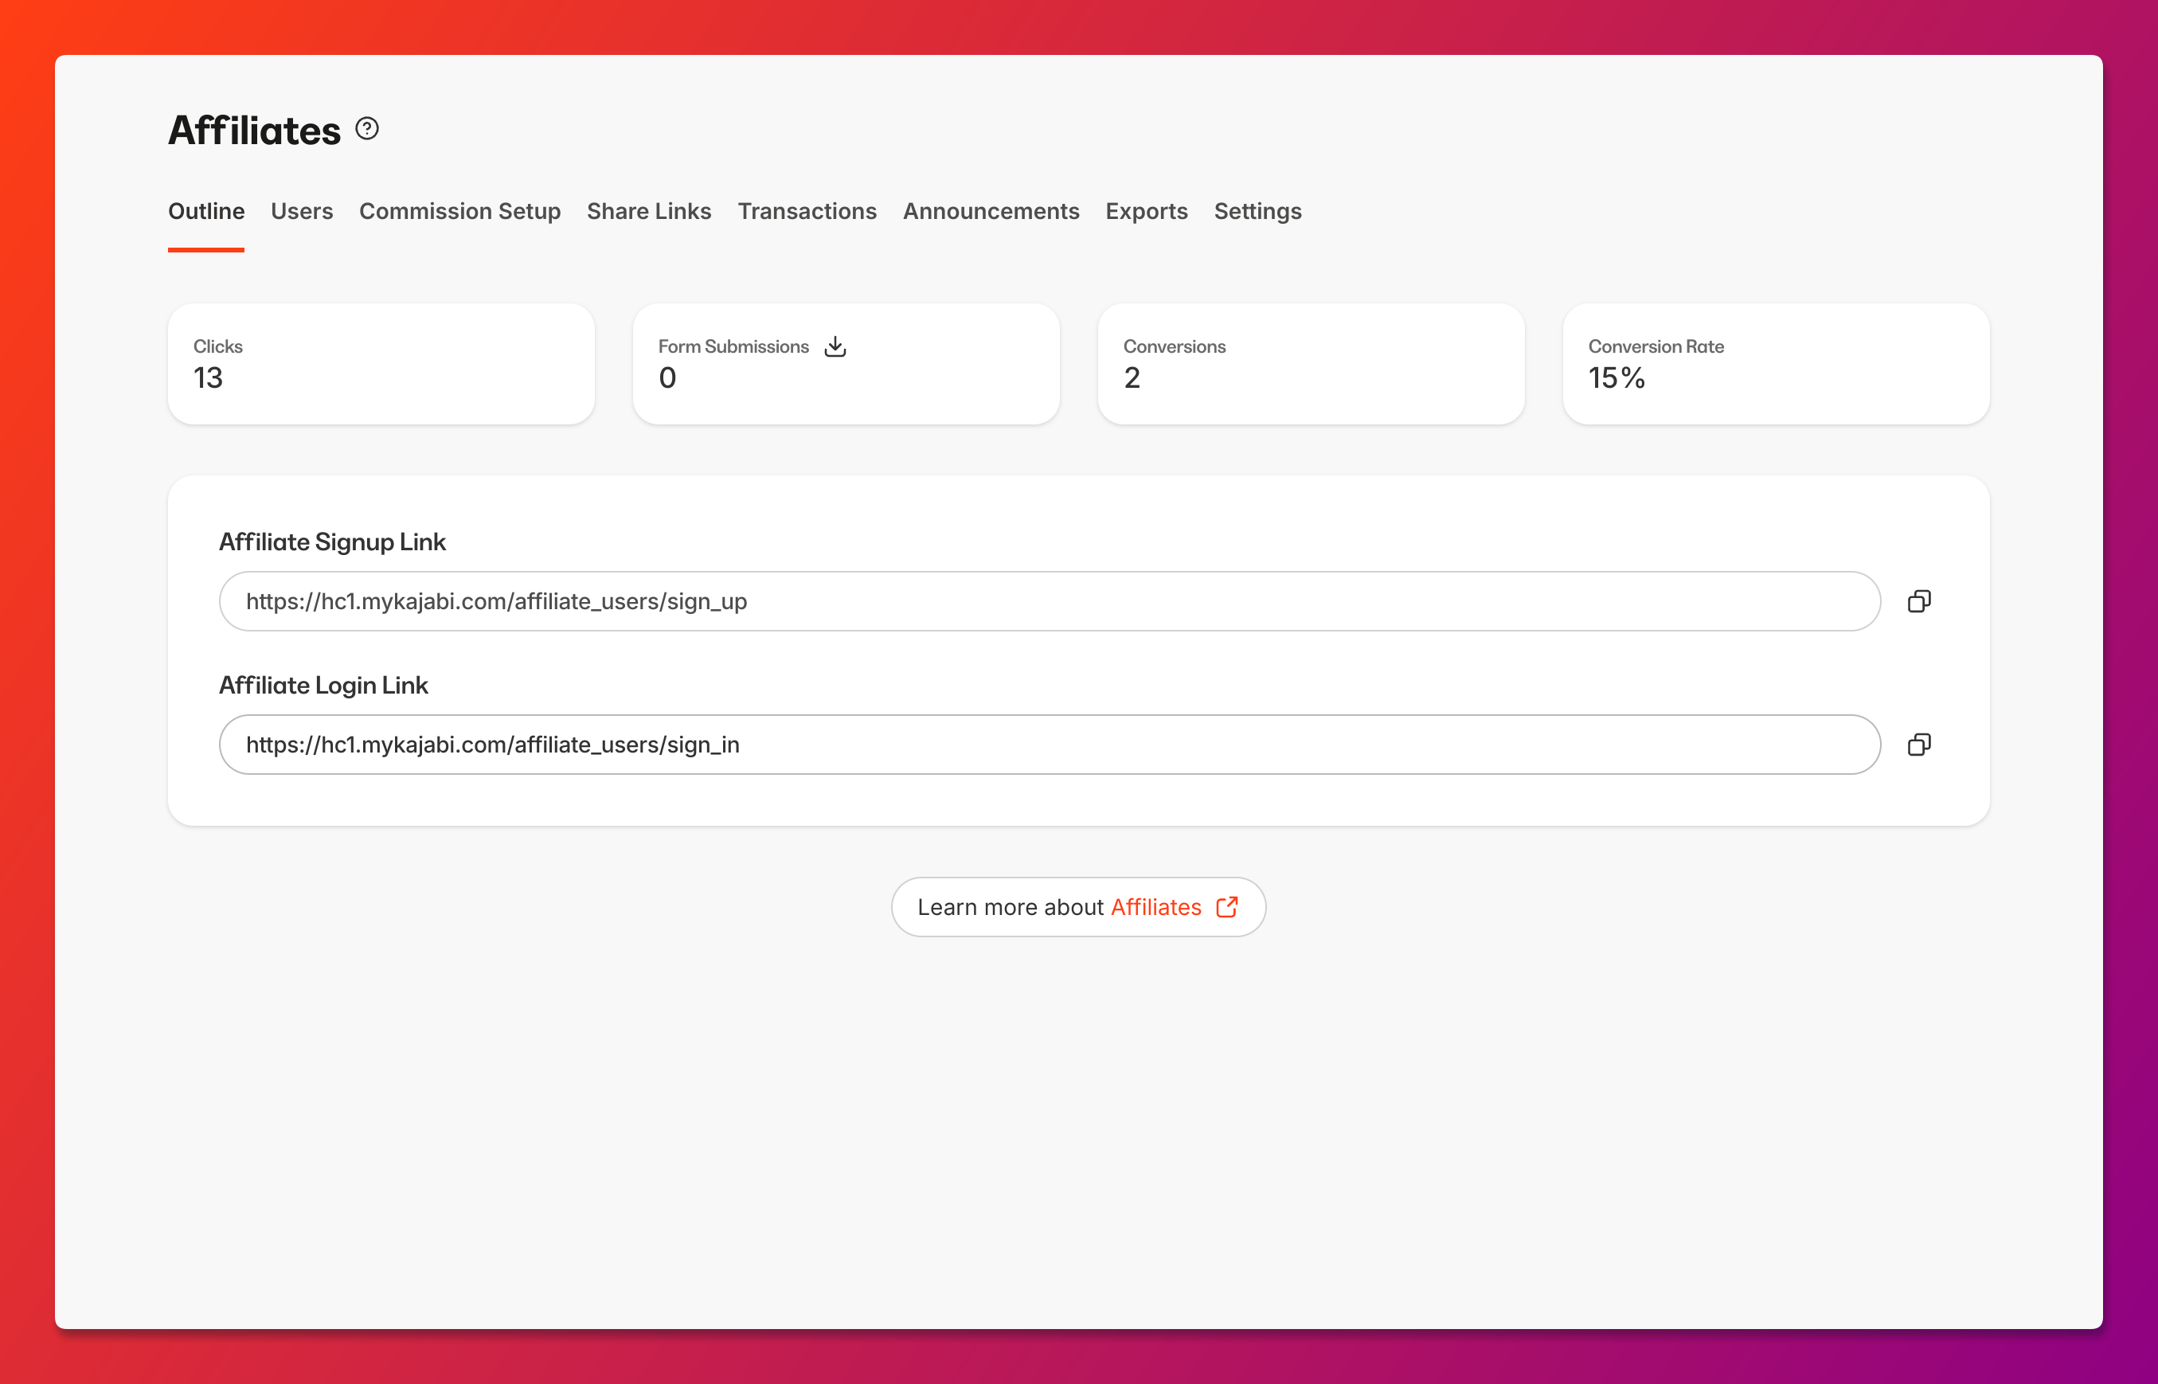Click the Conversions label
The height and width of the screenshot is (1384, 2158).
[1175, 347]
